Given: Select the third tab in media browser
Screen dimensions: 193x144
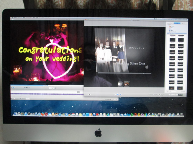Looking at the screenshot, I should (x=183, y=23).
